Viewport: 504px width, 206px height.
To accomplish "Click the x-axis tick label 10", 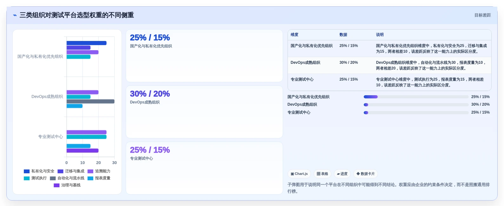I will 83,163.
